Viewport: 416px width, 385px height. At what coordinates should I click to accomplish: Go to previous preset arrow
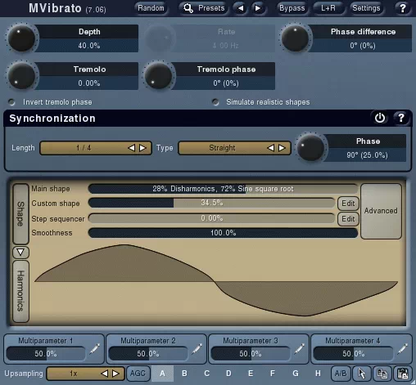point(240,8)
